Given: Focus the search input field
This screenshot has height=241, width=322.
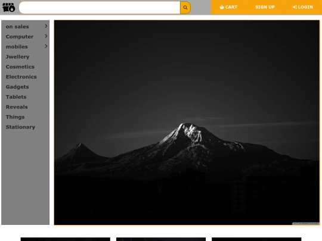Looking at the screenshot, I should (100, 8).
